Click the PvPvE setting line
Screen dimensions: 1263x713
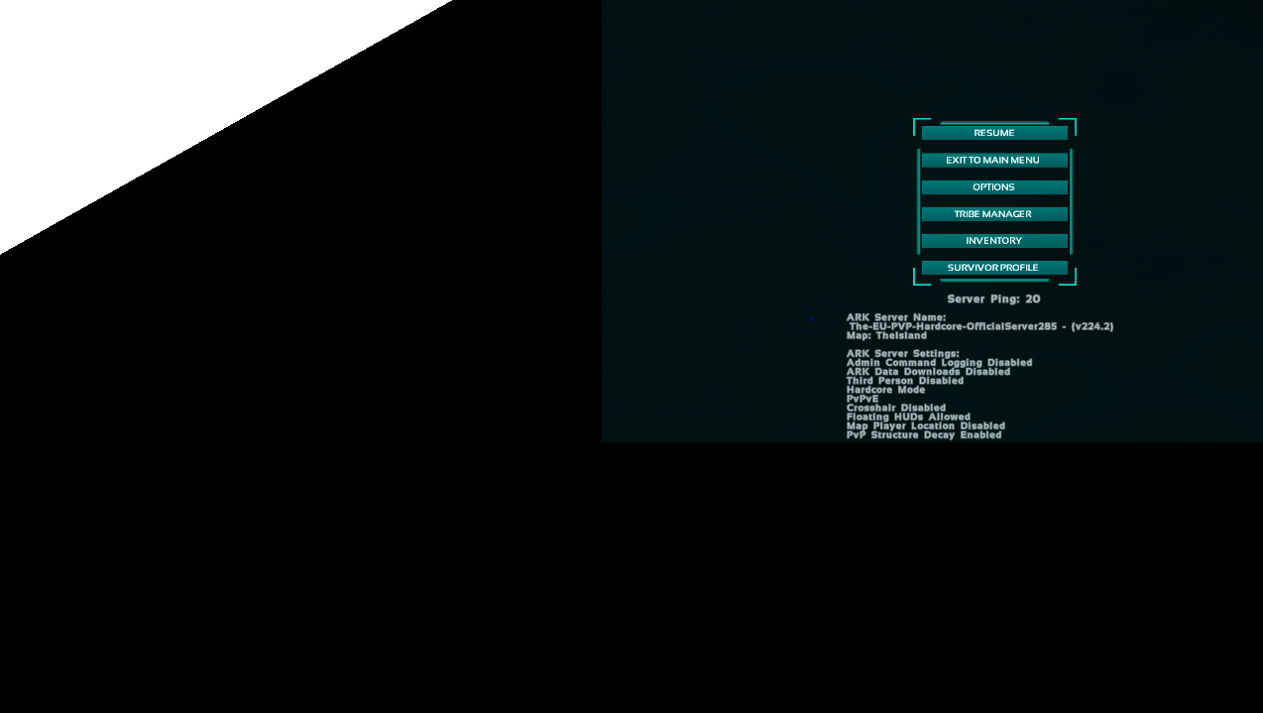click(x=862, y=399)
